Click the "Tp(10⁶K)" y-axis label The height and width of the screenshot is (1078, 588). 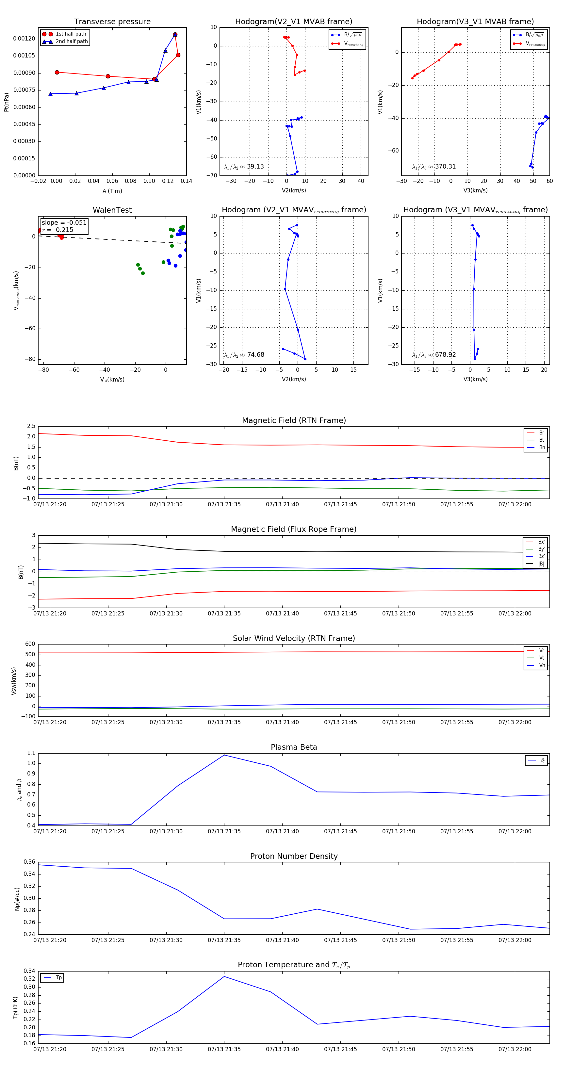point(15,1008)
